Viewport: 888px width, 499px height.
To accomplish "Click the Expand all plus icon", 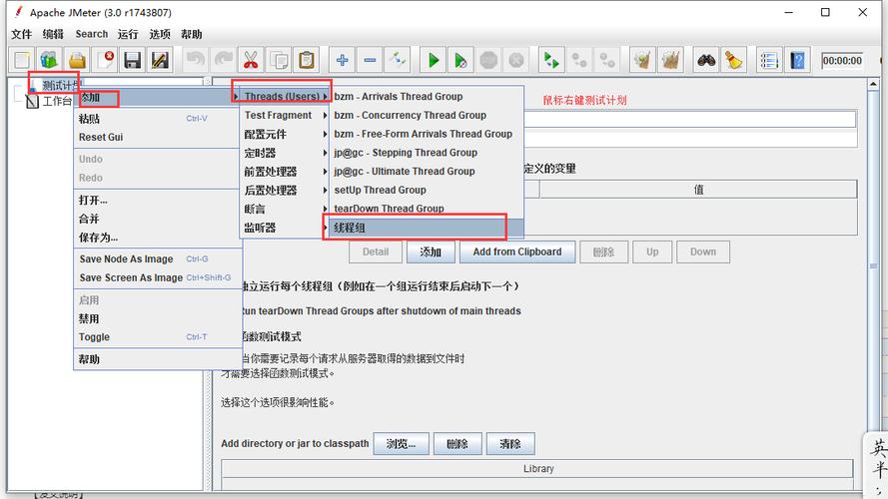I will tap(342, 60).
